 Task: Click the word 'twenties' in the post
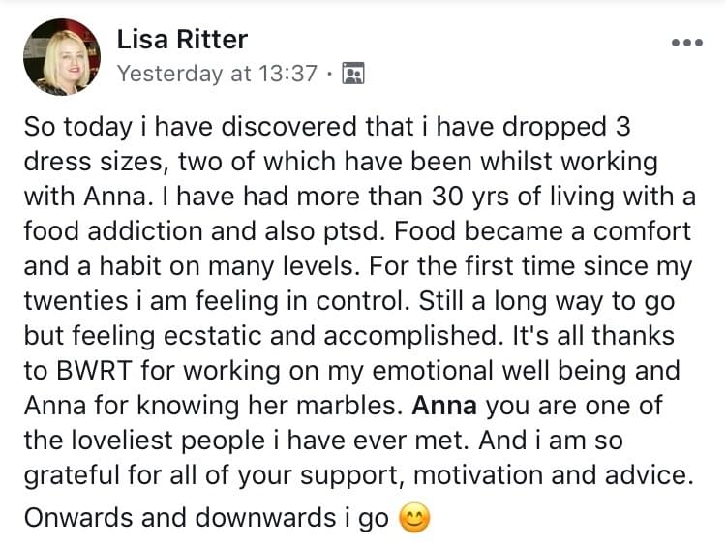pos(76,300)
